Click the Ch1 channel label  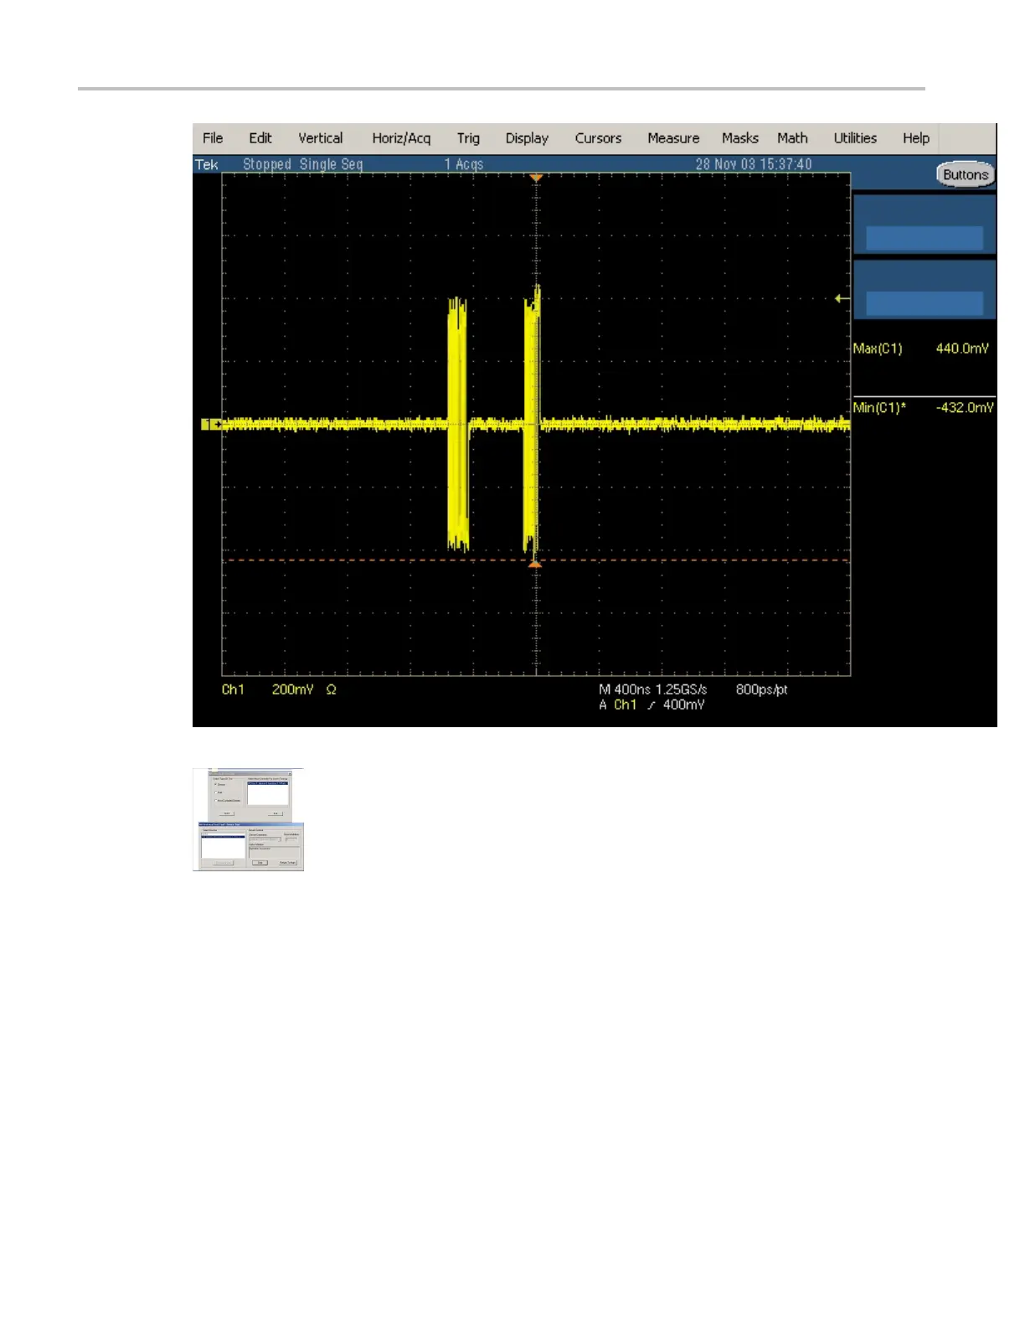click(x=233, y=689)
